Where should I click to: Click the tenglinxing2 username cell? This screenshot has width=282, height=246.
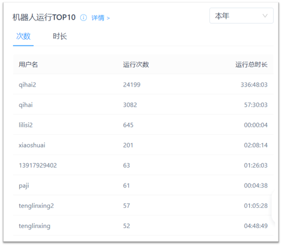click(x=36, y=206)
